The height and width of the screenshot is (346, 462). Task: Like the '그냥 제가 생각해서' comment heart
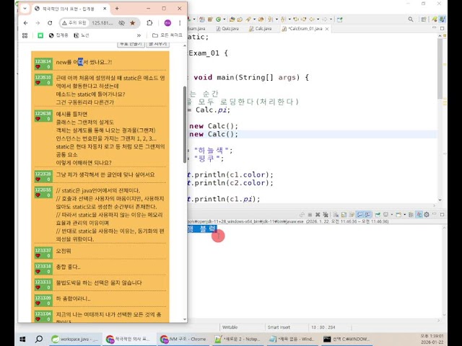click(38, 179)
